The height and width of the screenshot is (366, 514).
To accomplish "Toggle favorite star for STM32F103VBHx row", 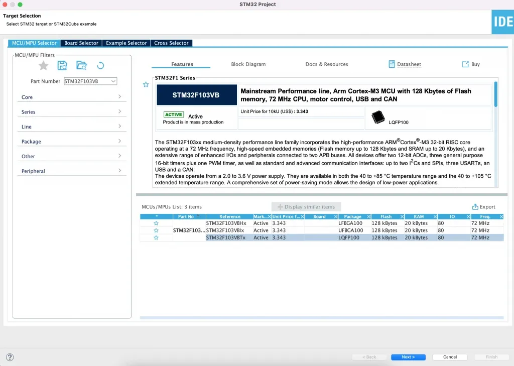I will 156,223.
